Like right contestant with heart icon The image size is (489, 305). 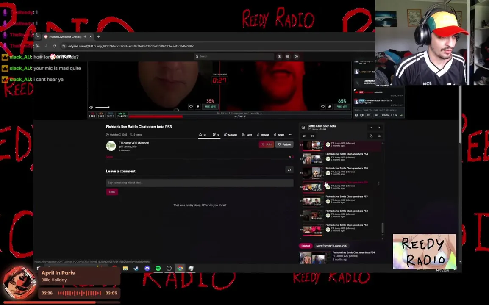tap(323, 107)
